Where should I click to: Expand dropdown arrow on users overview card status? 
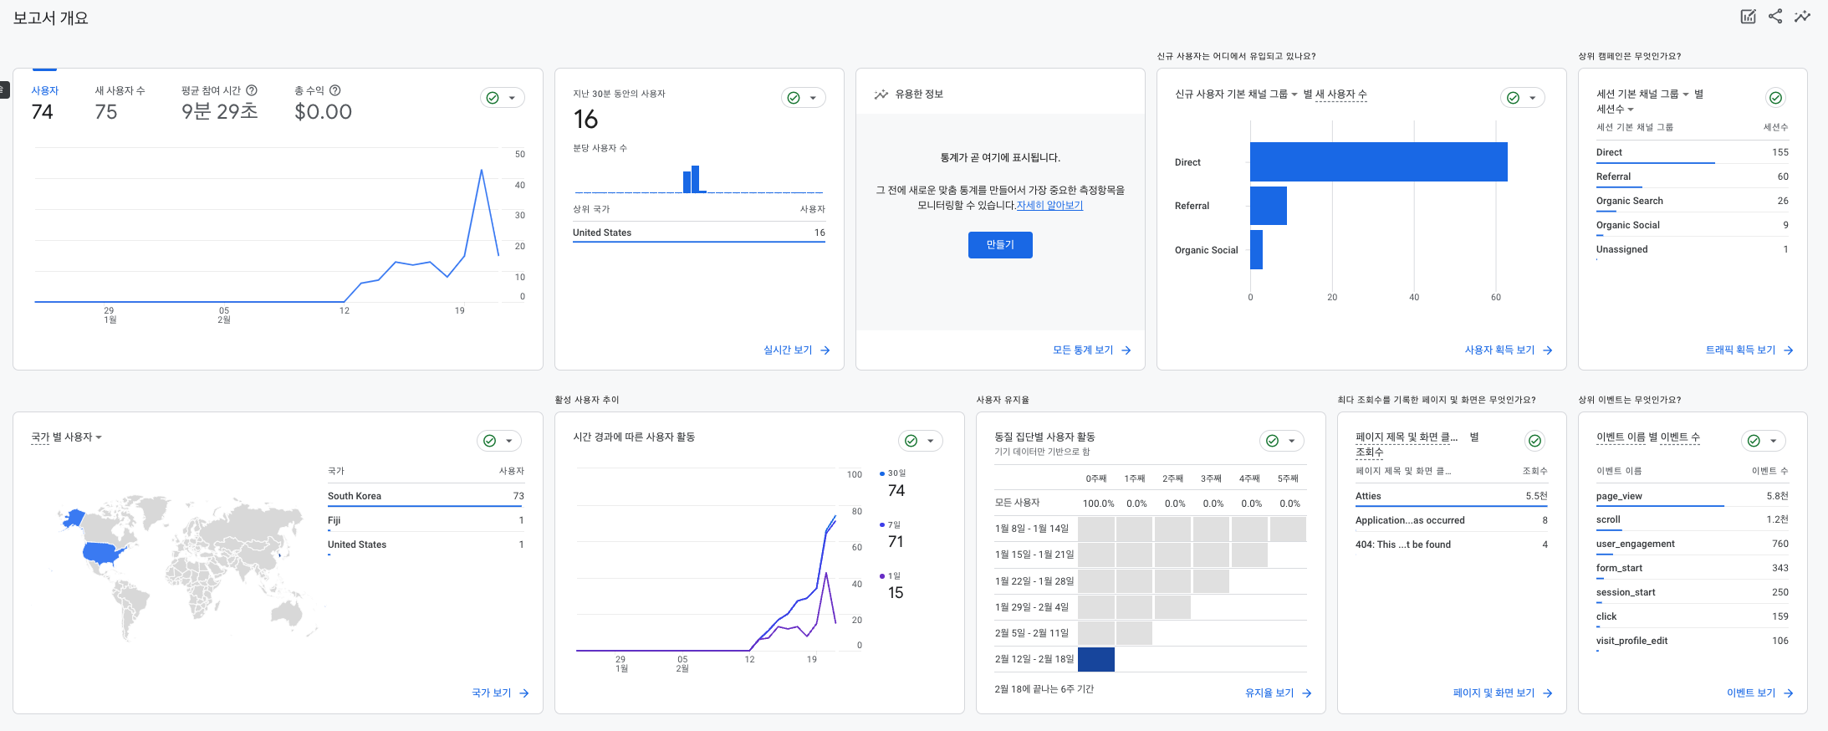tap(512, 98)
